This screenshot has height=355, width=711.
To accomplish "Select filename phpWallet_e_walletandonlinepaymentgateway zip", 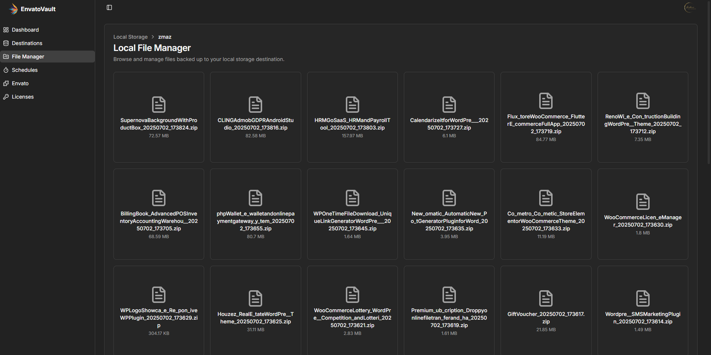I will (255, 221).
